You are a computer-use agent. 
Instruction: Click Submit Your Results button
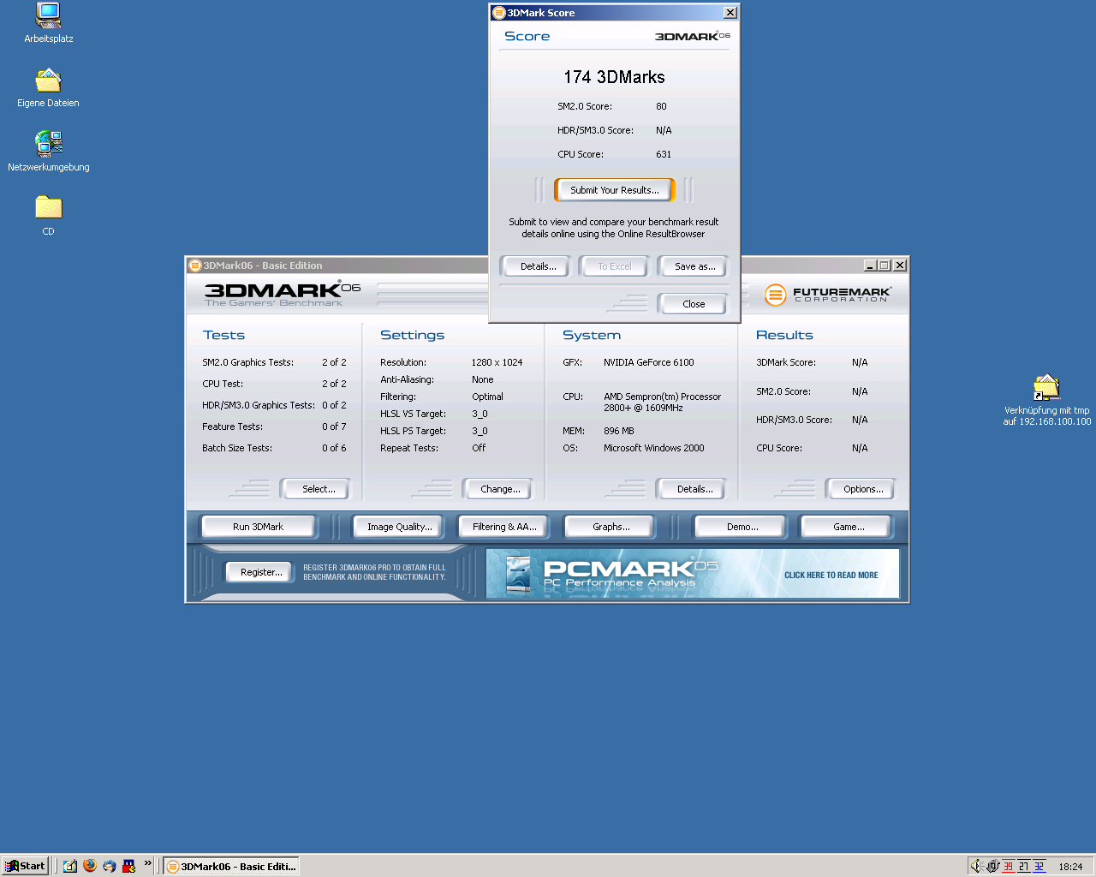coord(615,190)
